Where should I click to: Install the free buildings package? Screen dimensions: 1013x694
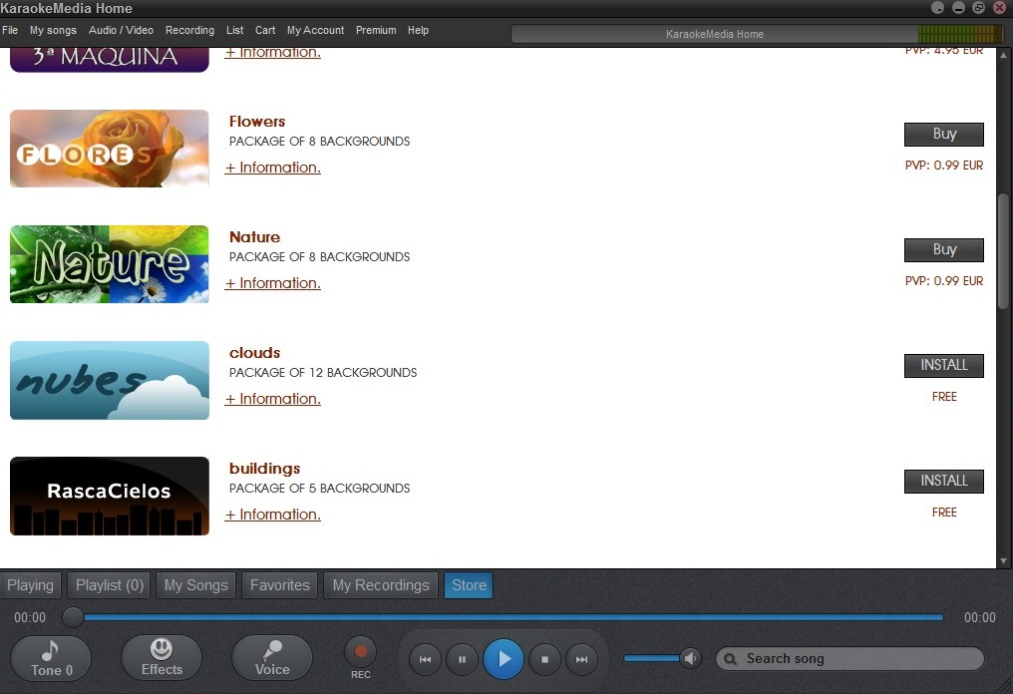pos(943,481)
